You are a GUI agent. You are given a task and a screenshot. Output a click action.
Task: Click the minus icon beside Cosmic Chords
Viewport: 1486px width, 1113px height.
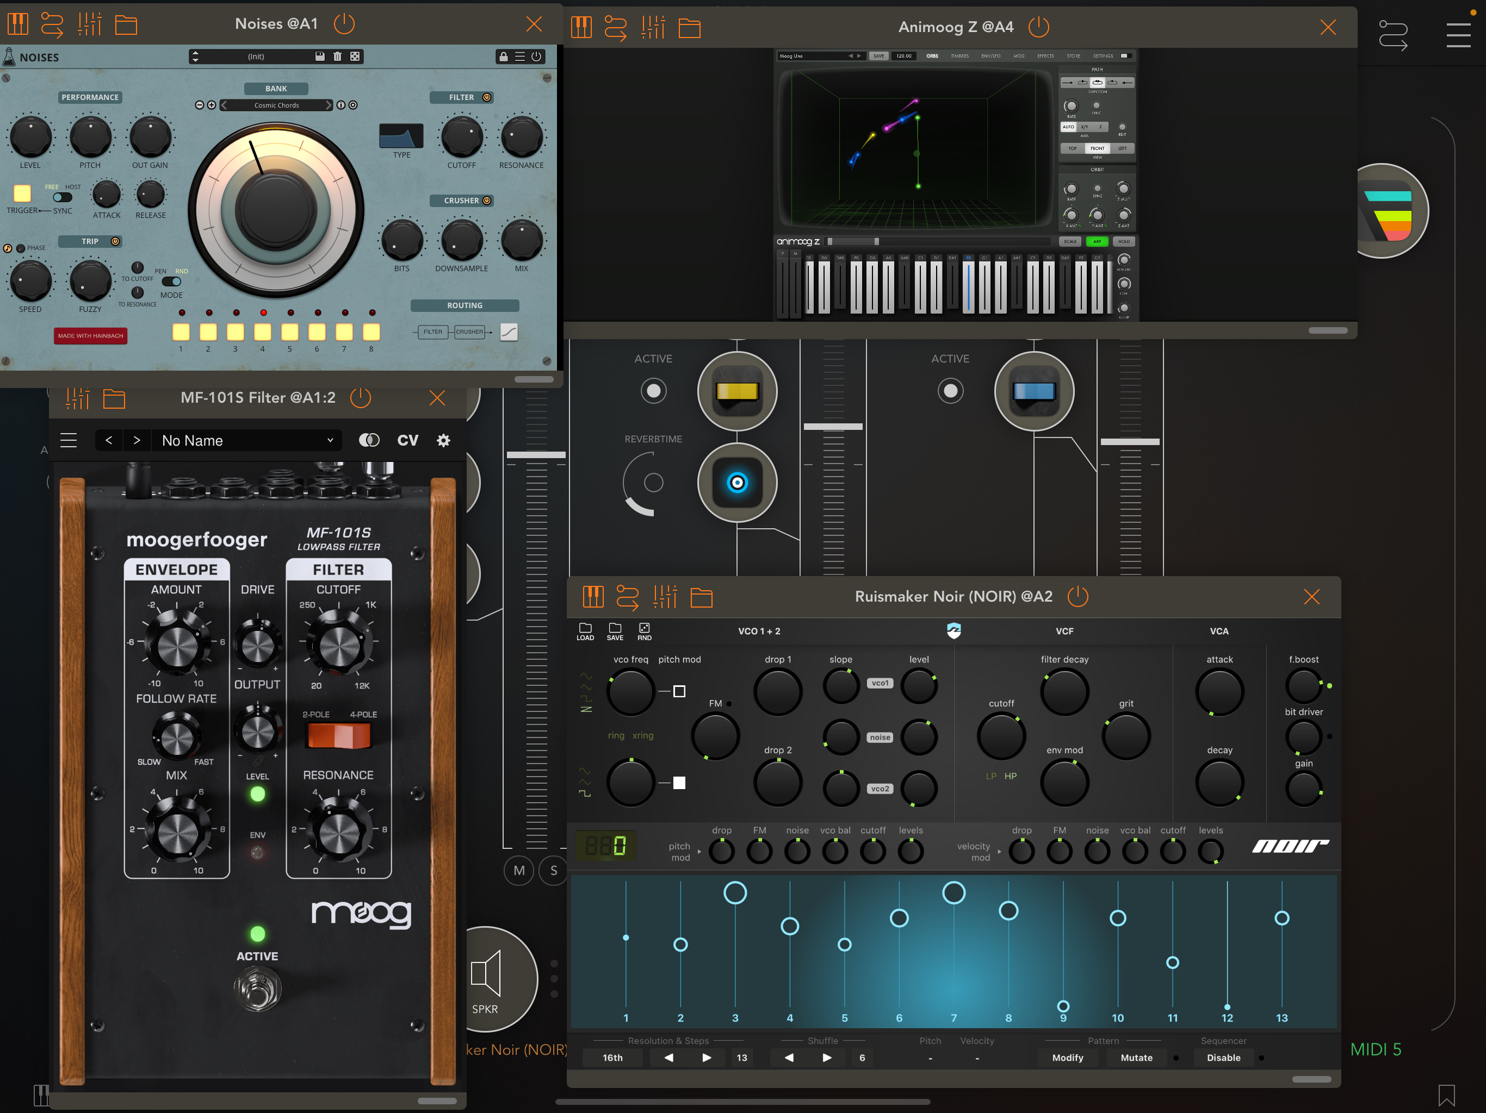pyautogui.click(x=200, y=105)
